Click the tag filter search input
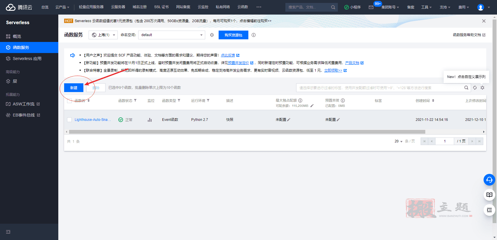This screenshot has height=240, width=497. click(x=380, y=88)
